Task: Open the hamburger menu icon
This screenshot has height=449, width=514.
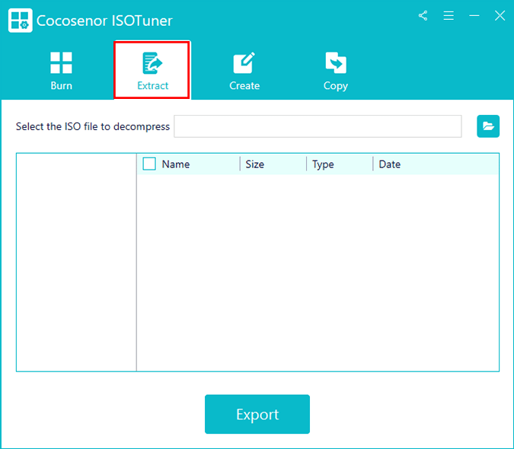Action: (x=449, y=16)
